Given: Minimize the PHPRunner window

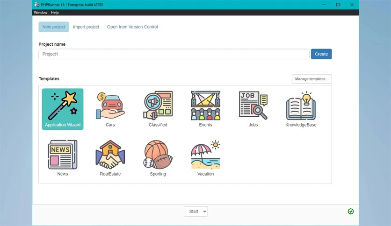Looking at the screenshot, I should pyautogui.click(x=324, y=5).
